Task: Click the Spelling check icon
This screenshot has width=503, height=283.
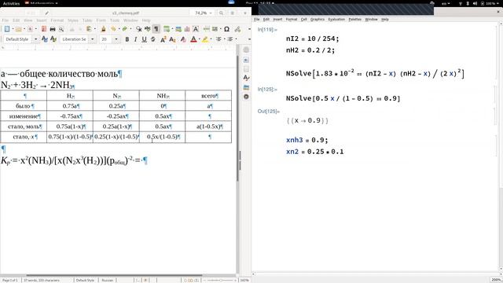Action: coord(148,29)
